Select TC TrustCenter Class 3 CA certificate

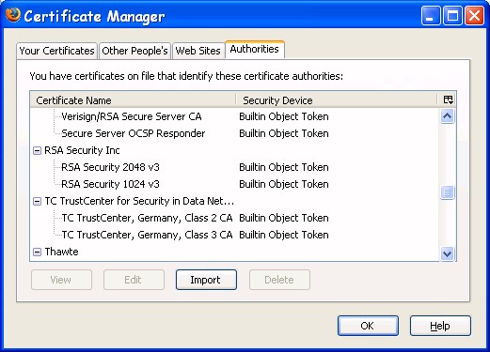click(147, 235)
